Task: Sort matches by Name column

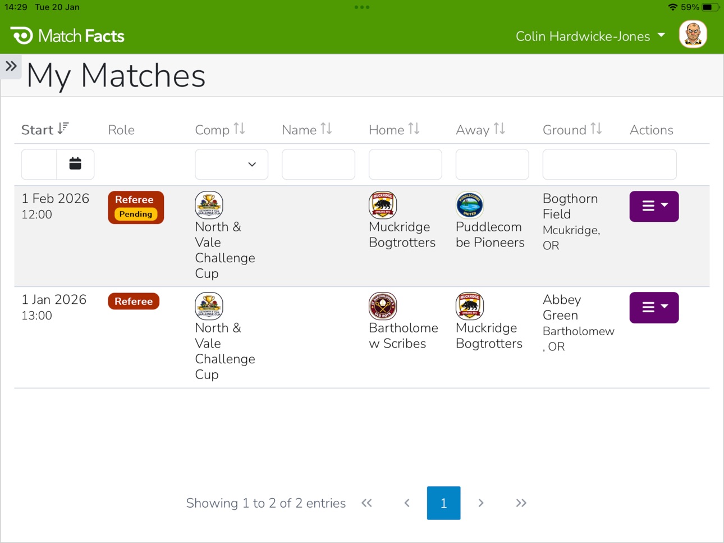Action: point(307,130)
